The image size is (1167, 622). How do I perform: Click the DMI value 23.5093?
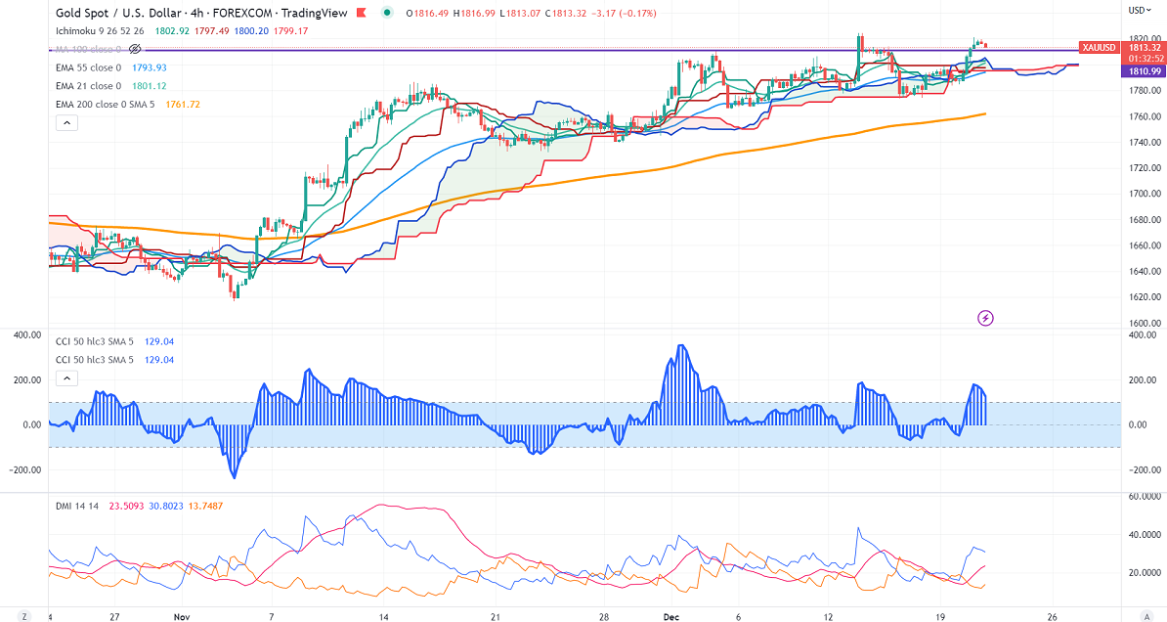125,506
